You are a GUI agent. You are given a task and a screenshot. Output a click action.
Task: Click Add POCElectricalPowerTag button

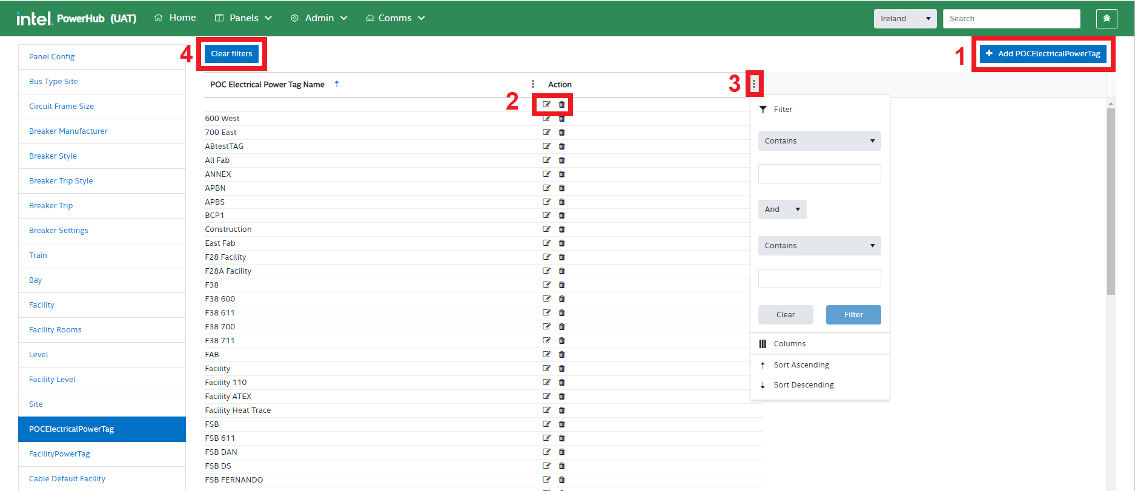1043,54
